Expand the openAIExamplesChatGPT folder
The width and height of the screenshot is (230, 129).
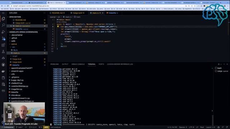tap(22, 68)
